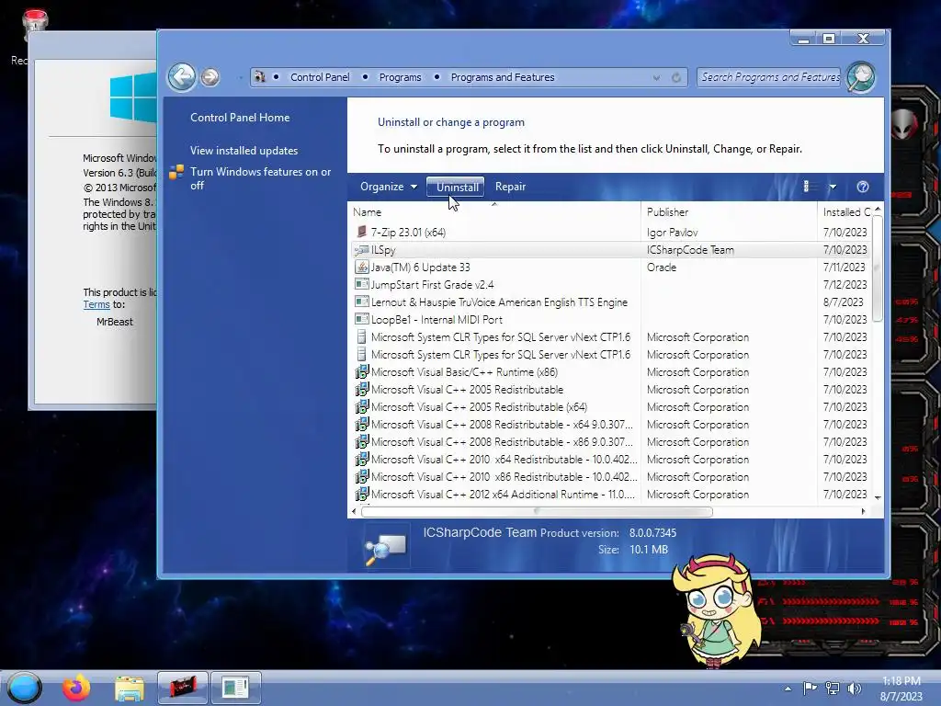Image resolution: width=941 pixels, height=706 pixels.
Task: Click the network tray icon
Action: [x=833, y=688]
